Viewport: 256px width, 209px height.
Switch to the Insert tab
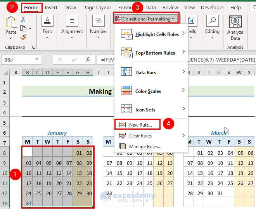[51, 8]
